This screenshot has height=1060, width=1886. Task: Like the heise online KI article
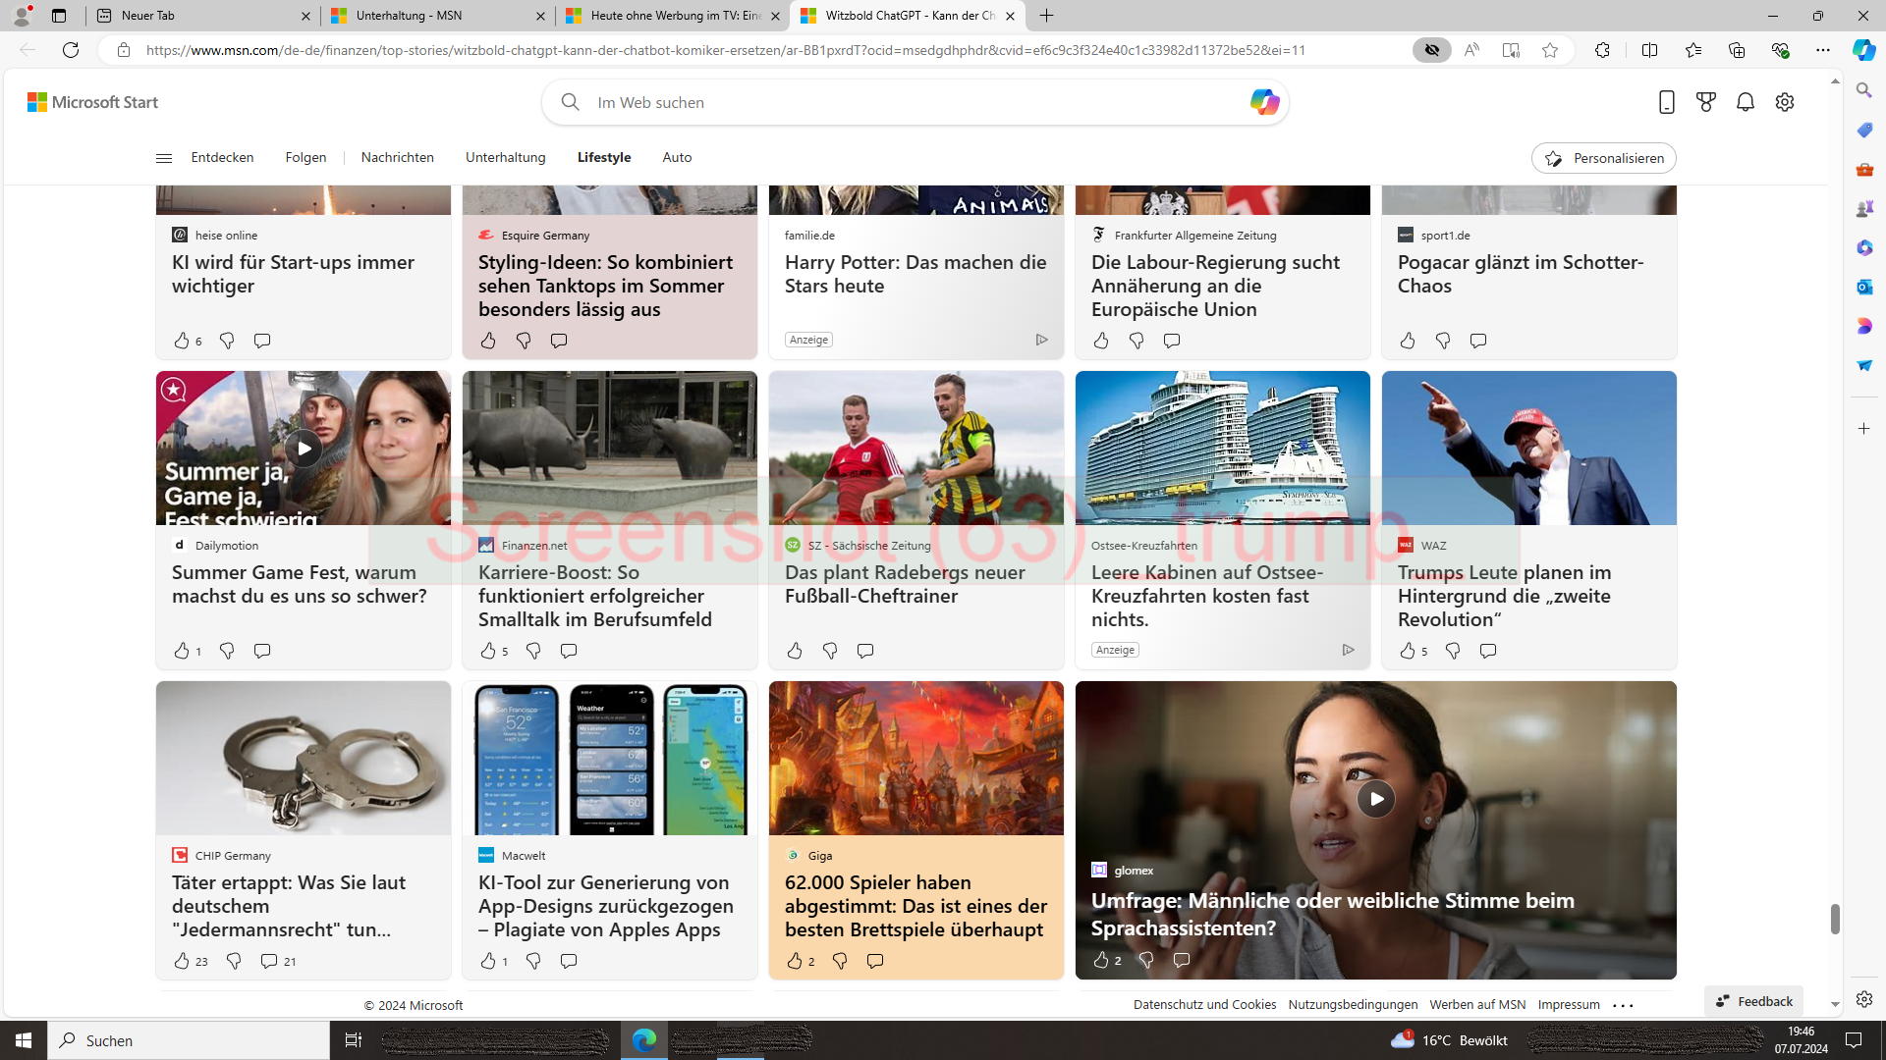[182, 341]
